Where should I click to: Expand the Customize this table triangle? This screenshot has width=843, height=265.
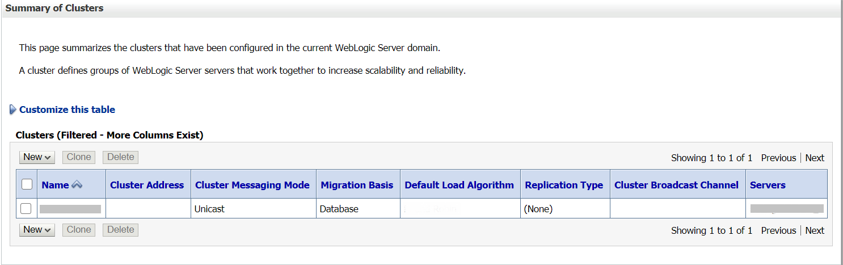click(x=13, y=110)
